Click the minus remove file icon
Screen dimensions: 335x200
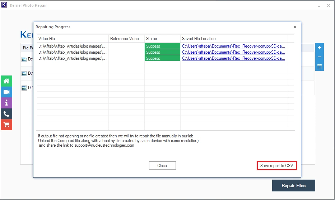tap(320, 57)
